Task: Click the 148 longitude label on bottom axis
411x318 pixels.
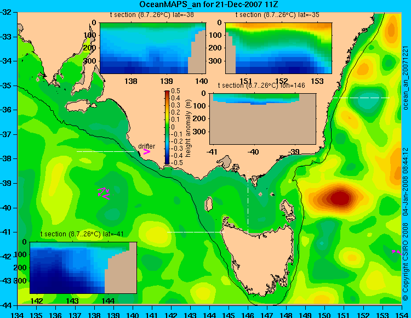Action: [287, 315]
